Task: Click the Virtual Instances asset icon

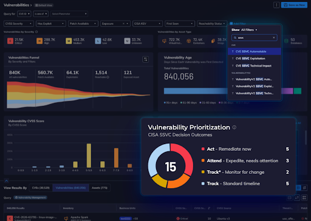Action: pos(164,41)
